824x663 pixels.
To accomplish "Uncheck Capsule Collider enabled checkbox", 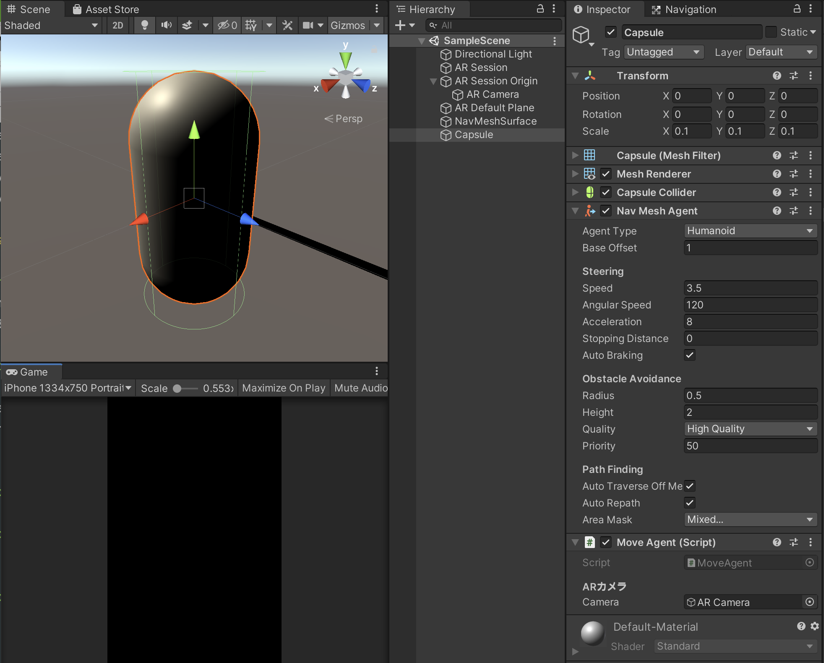I will [606, 192].
